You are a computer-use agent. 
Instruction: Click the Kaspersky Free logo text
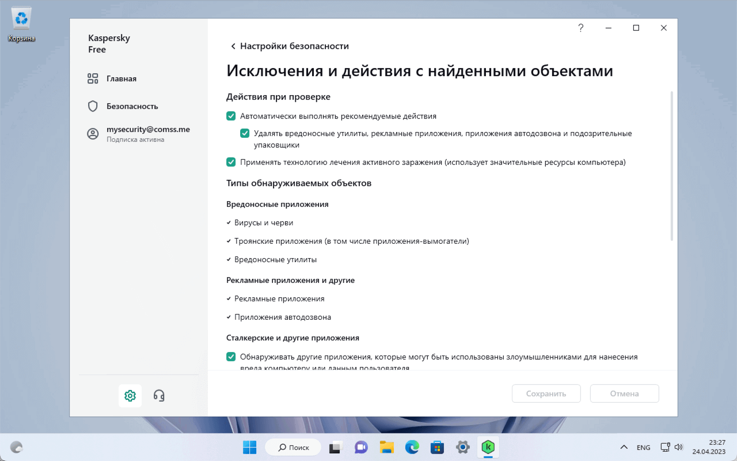tap(109, 44)
